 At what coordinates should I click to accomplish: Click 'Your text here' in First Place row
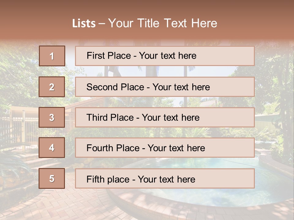point(168,56)
